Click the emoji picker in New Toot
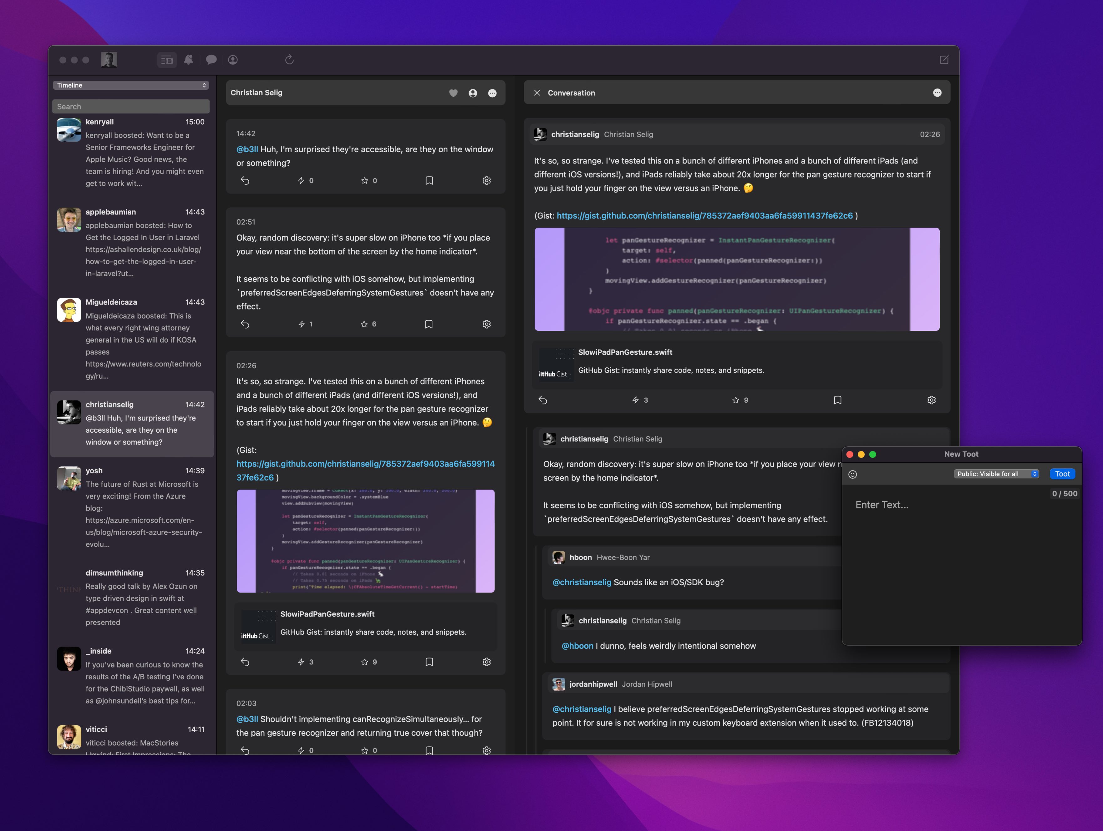Screen dimensions: 1103x831 tap(853, 474)
